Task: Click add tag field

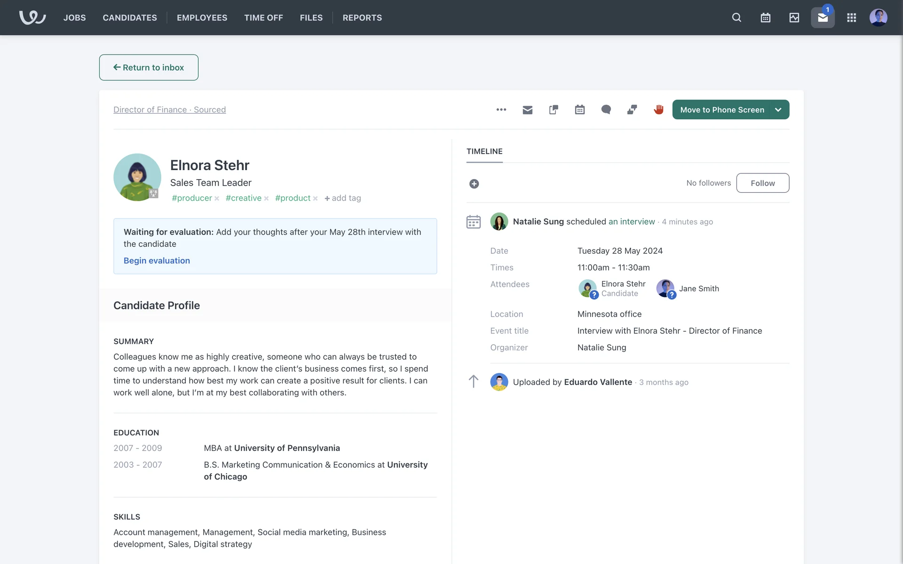Action: pos(343,198)
